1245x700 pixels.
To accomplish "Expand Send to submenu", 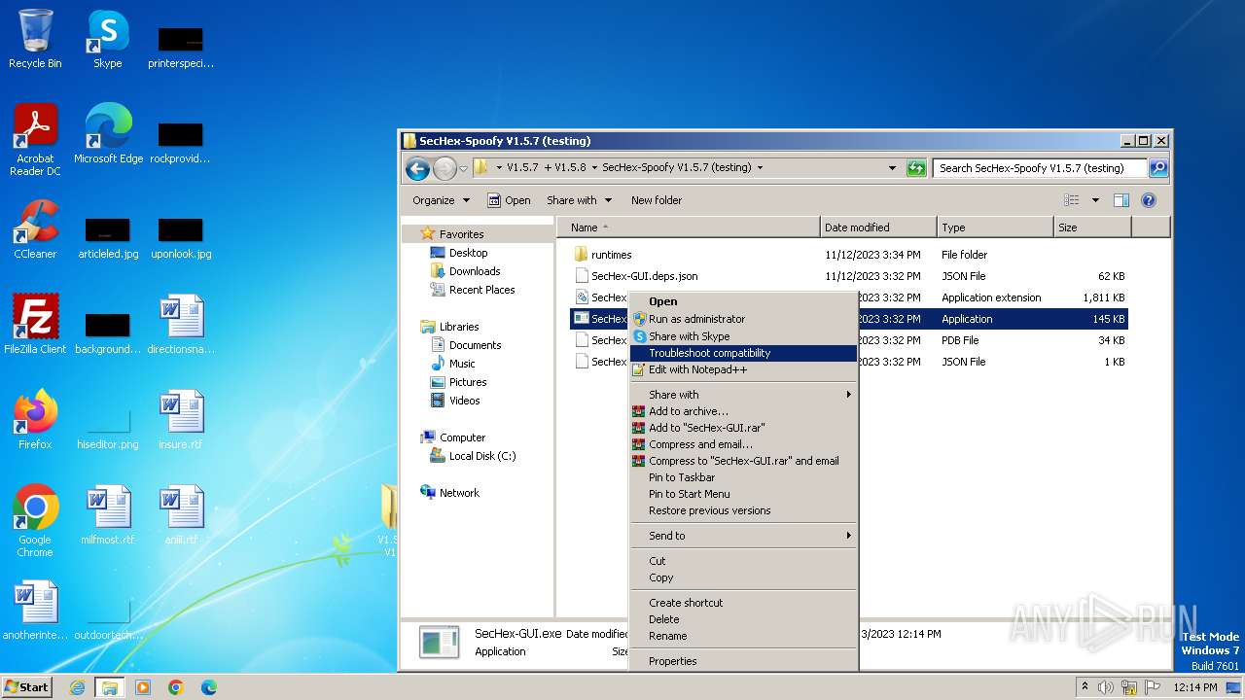I will point(743,536).
